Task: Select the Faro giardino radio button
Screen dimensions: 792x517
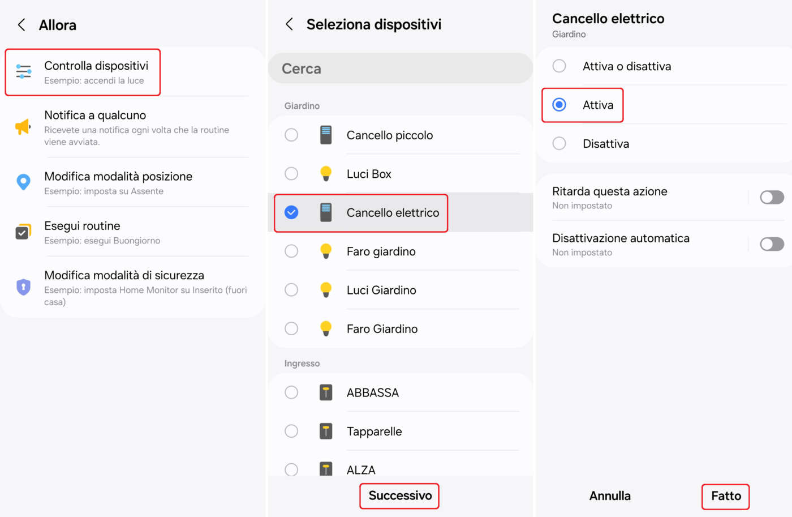Action: 291,251
